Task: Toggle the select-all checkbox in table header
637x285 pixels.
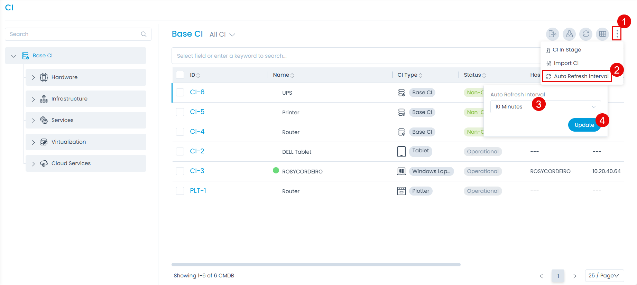Action: [x=180, y=75]
